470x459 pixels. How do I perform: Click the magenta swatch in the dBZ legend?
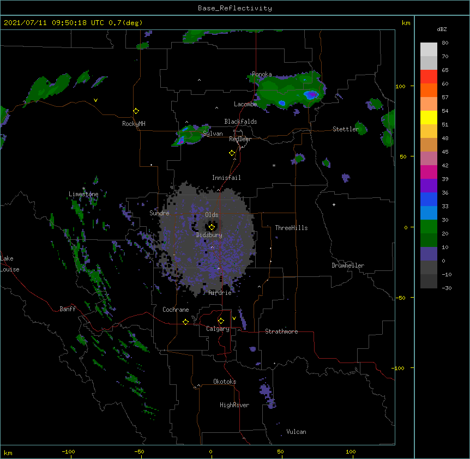(429, 172)
